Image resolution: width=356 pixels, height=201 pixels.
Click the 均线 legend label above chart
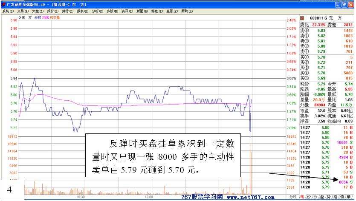point(45,17)
